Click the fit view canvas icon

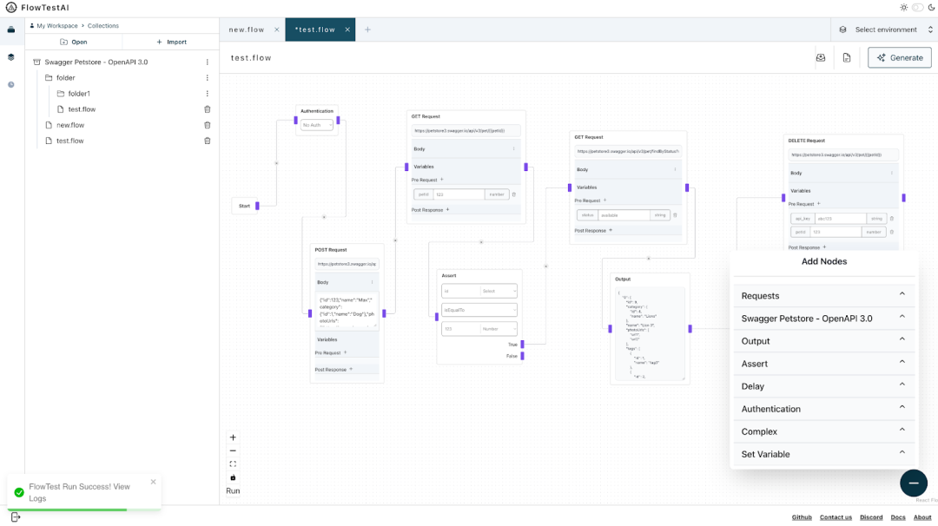point(233,464)
